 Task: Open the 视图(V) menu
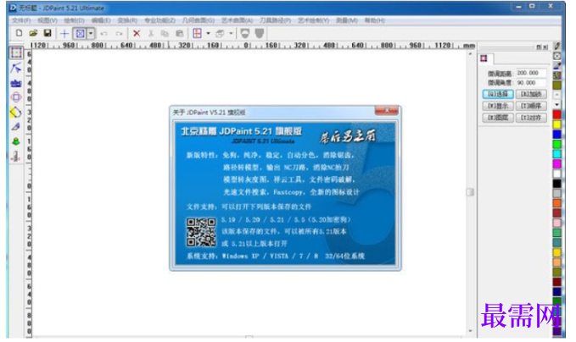pos(48,20)
